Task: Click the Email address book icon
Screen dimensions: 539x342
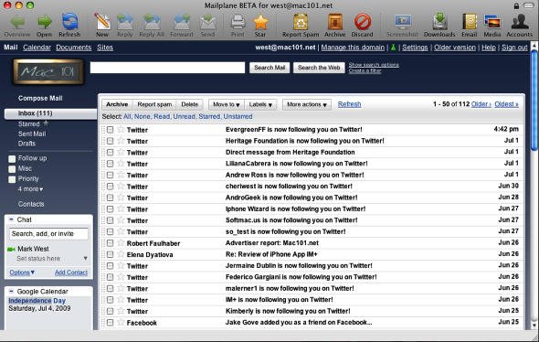Action: [x=470, y=22]
